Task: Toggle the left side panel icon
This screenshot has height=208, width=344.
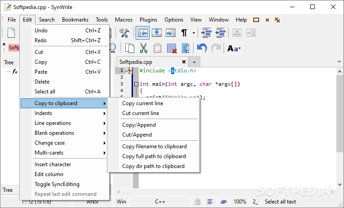Action: [143, 33]
